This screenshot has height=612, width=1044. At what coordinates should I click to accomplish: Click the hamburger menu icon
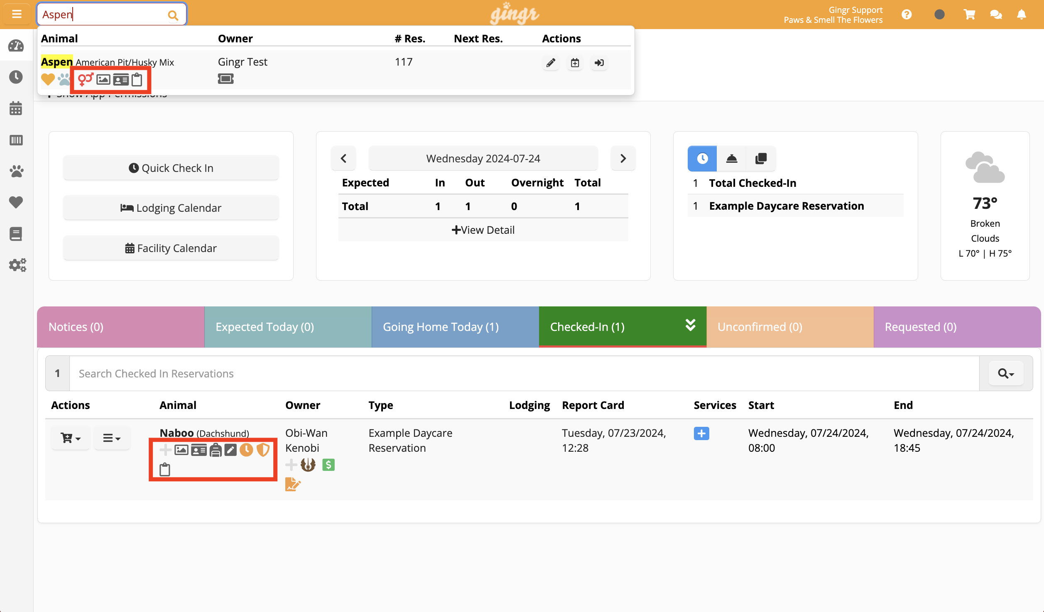[x=17, y=15]
